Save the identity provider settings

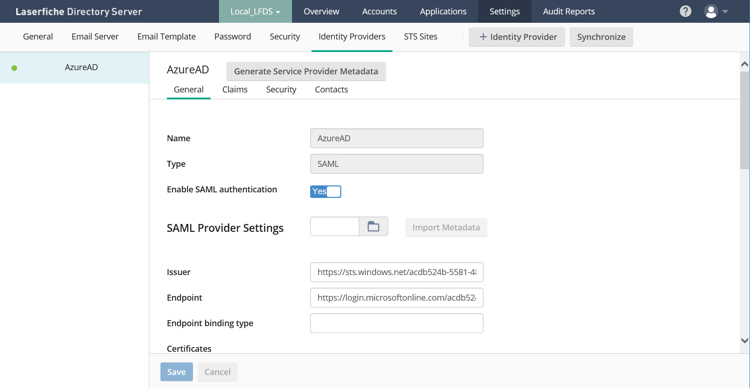pyautogui.click(x=176, y=372)
